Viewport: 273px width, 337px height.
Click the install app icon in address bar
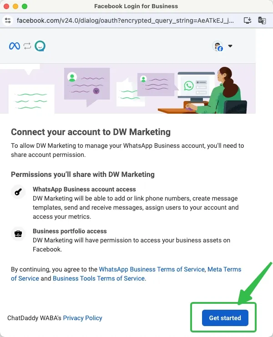pyautogui.click(x=248, y=20)
